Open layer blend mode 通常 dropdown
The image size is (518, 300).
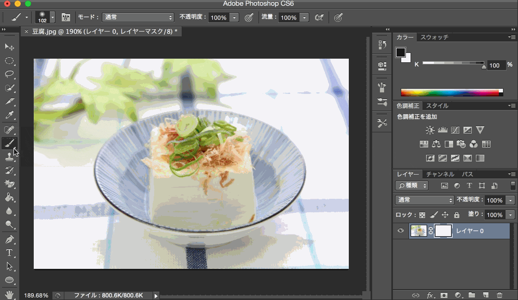[x=424, y=200]
